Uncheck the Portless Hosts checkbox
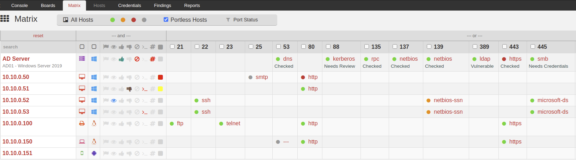 [166, 20]
